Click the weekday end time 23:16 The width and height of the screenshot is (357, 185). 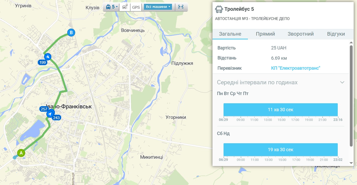click(338, 120)
